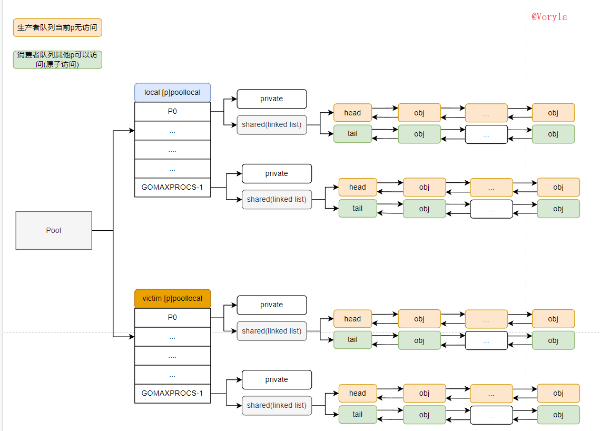Click the head node of the top linked list
Screen dimensions: 600x431
(x=352, y=112)
